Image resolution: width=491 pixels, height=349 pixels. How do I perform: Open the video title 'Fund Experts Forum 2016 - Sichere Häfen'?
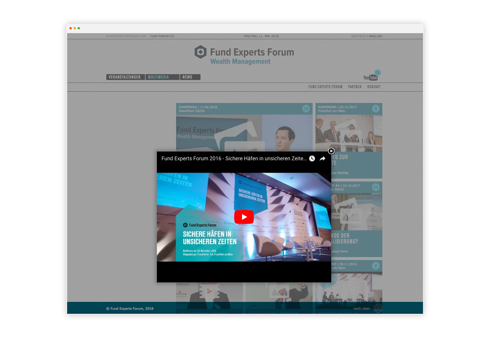[x=234, y=159]
